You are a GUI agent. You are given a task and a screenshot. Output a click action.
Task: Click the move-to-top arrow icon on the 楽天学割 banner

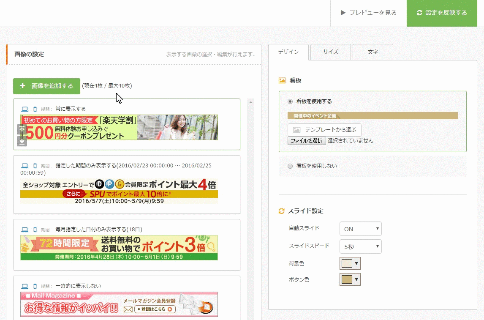tap(22, 129)
